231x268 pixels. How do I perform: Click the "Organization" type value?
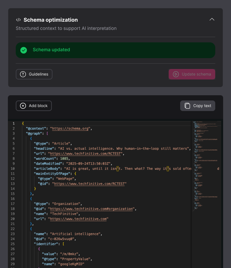tap(66, 204)
